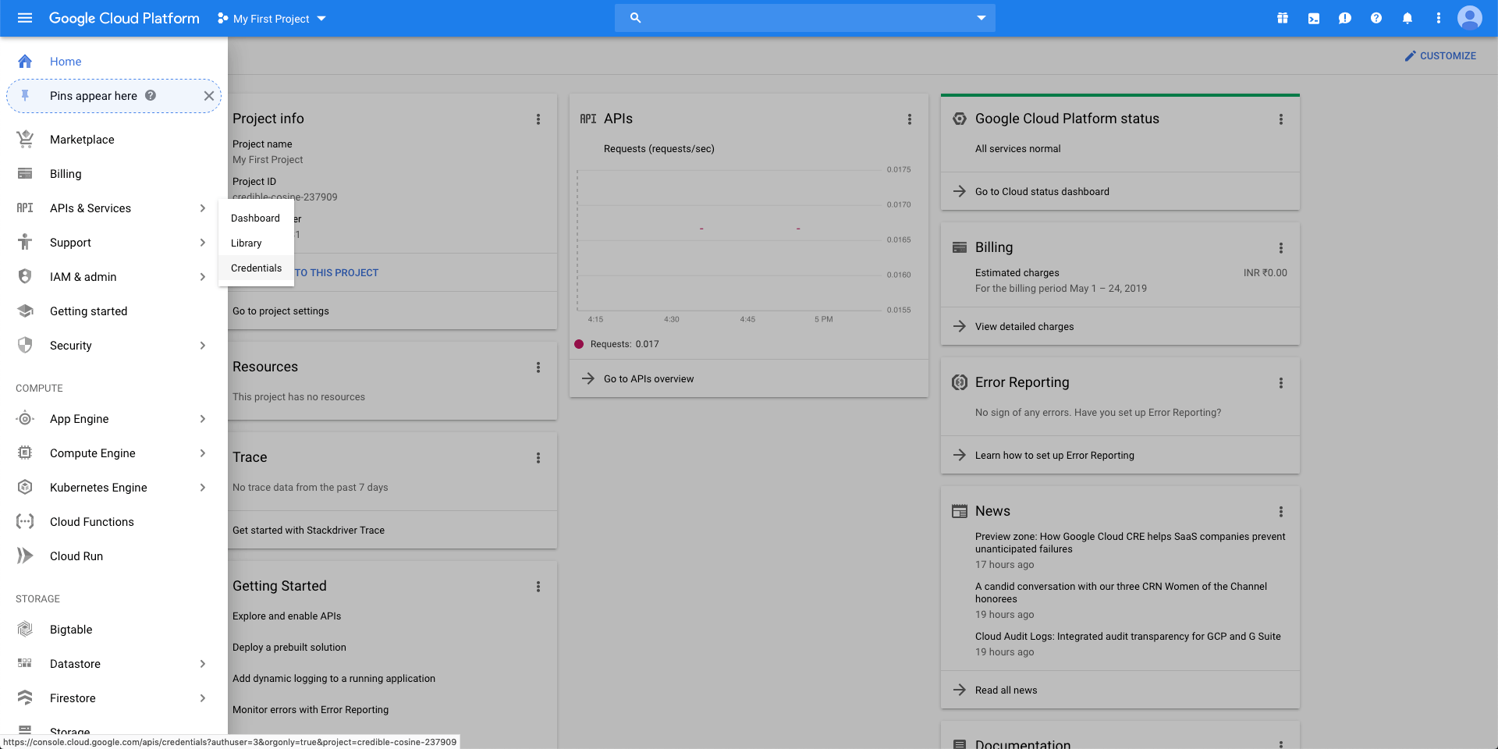1498x749 pixels.
Task: Open Cloud Audit Logs news headline
Action: coord(1128,636)
